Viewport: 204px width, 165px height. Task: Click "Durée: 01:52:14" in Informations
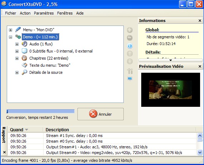point(161,44)
